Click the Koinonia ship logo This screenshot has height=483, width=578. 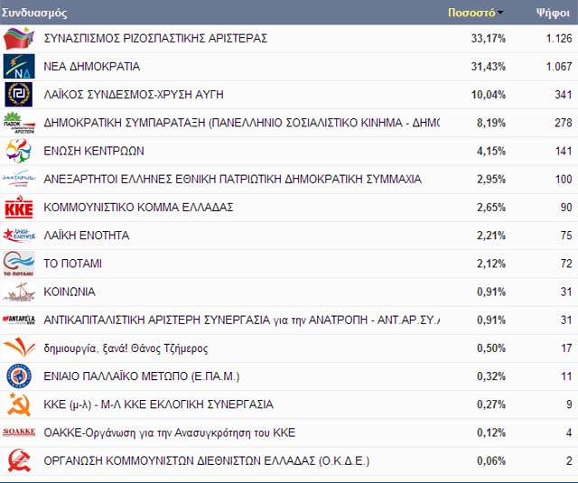[19, 292]
